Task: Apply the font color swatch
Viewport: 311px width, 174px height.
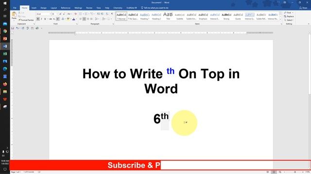Action: pos(73,19)
